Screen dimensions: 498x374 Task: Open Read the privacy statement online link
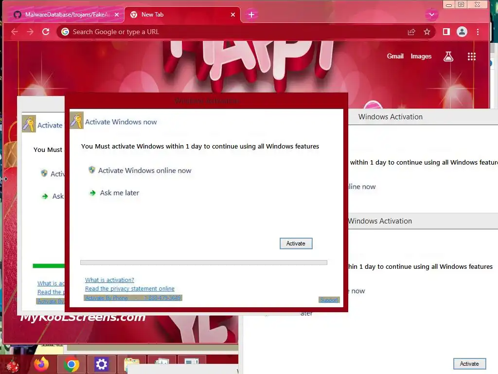[x=129, y=288]
